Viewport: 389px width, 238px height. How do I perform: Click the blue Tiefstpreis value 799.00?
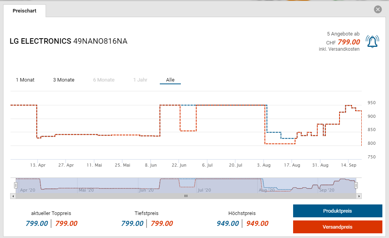pos(132,223)
